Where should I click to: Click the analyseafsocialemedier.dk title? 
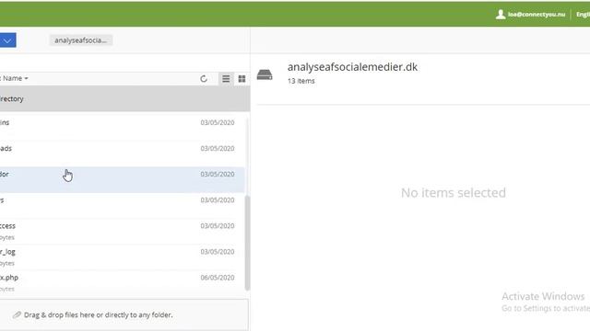pyautogui.click(x=352, y=67)
